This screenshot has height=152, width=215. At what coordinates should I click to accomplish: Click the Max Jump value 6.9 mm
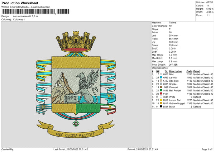coord(173,61)
